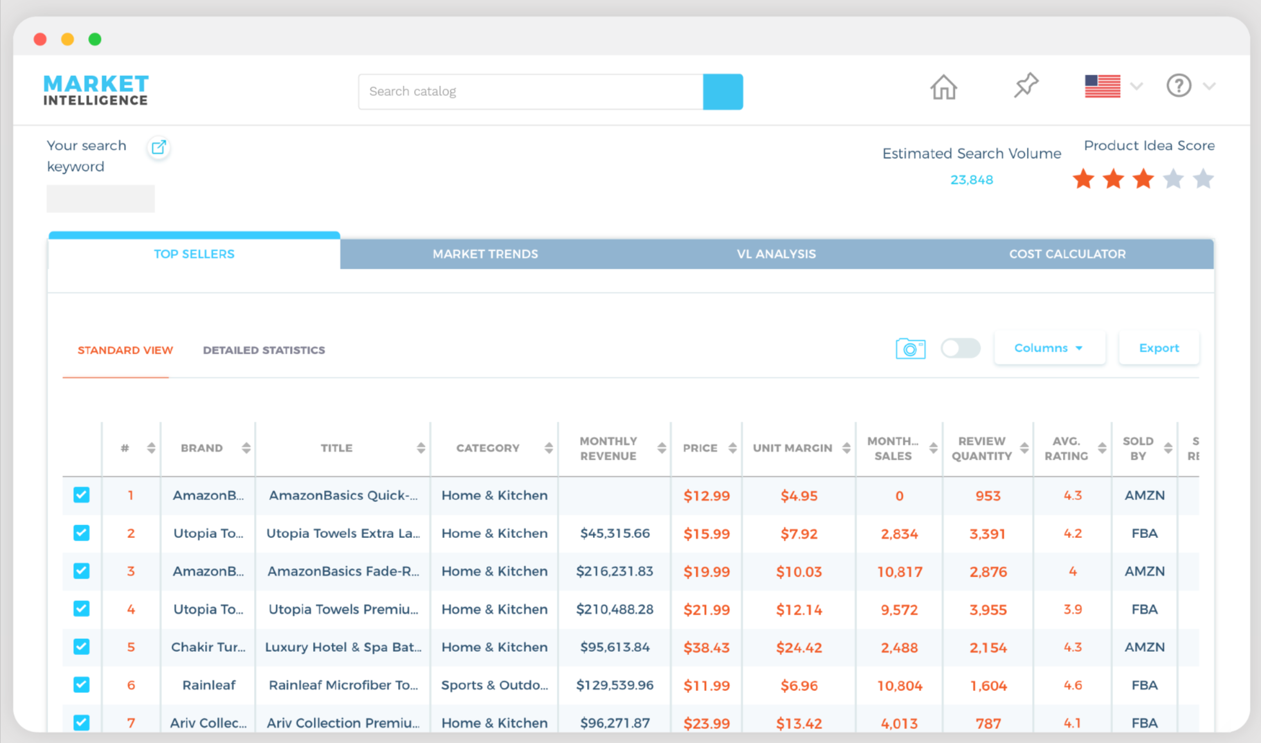Viewport: 1261px width, 743px height.
Task: Sort table by Title column arrows
Action: point(421,448)
